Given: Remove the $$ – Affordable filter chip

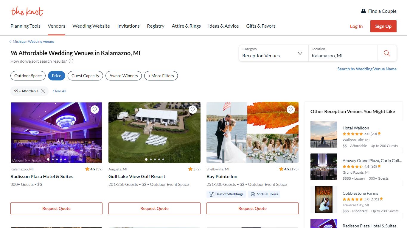Looking at the screenshot, I should (43, 91).
